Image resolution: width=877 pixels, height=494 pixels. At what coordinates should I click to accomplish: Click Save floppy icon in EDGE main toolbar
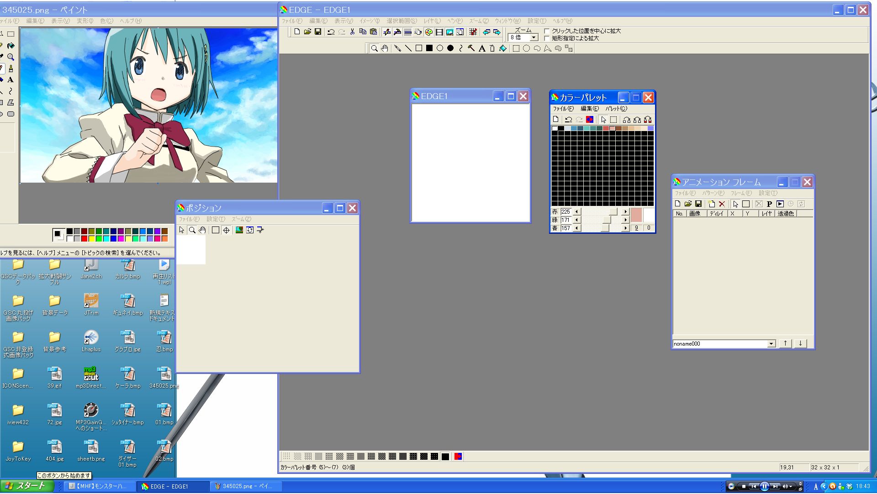coord(318,32)
